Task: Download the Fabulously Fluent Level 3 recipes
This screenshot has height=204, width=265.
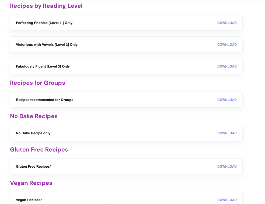Action: (x=227, y=66)
